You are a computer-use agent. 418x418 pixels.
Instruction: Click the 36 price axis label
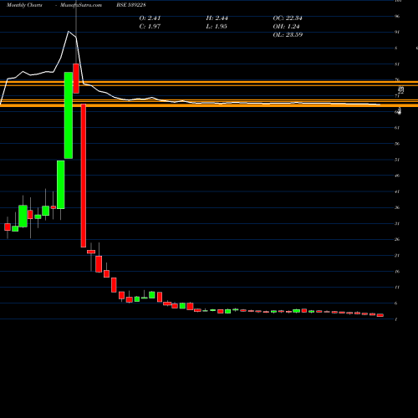(397, 207)
